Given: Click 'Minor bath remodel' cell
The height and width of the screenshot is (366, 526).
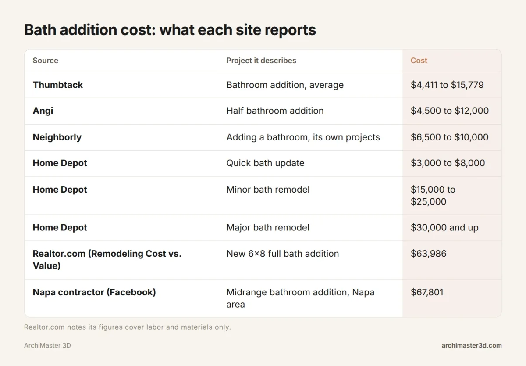Looking at the screenshot, I should point(268,190).
